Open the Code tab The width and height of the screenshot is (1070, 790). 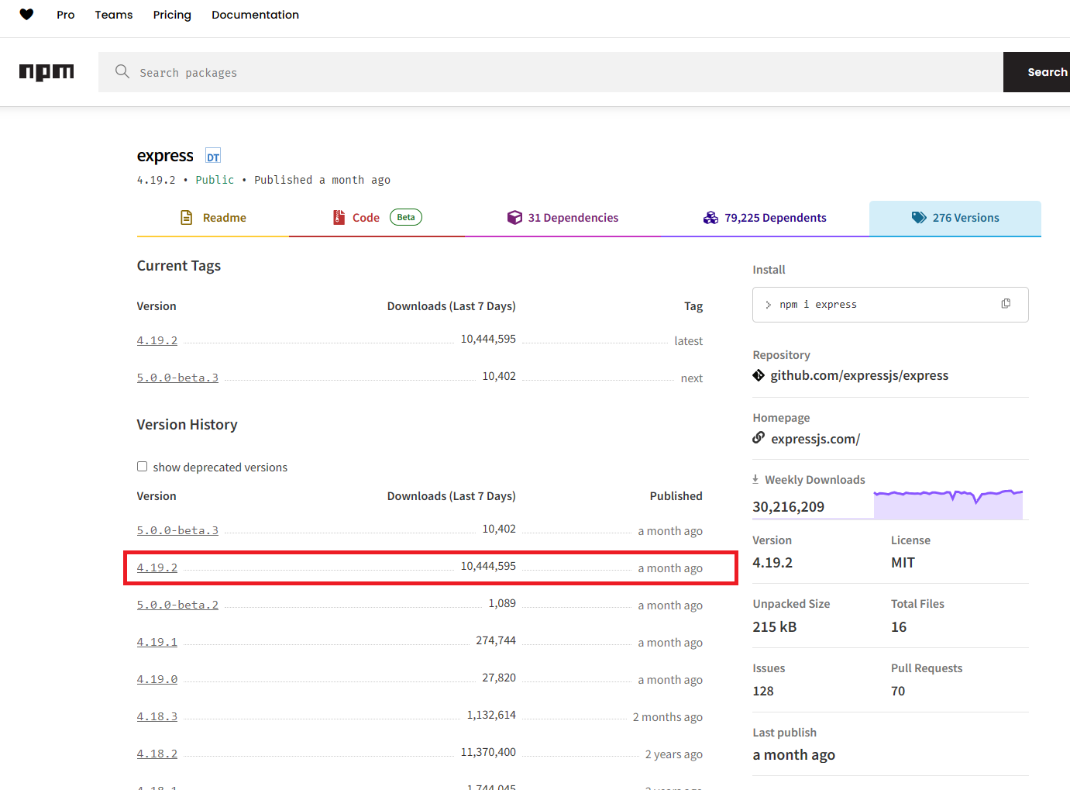377,219
